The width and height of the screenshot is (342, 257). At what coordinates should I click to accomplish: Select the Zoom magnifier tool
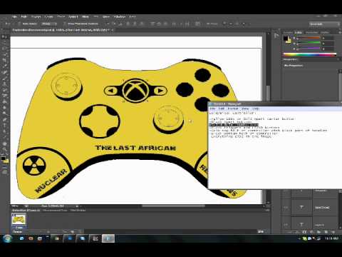click(x=4, y=149)
